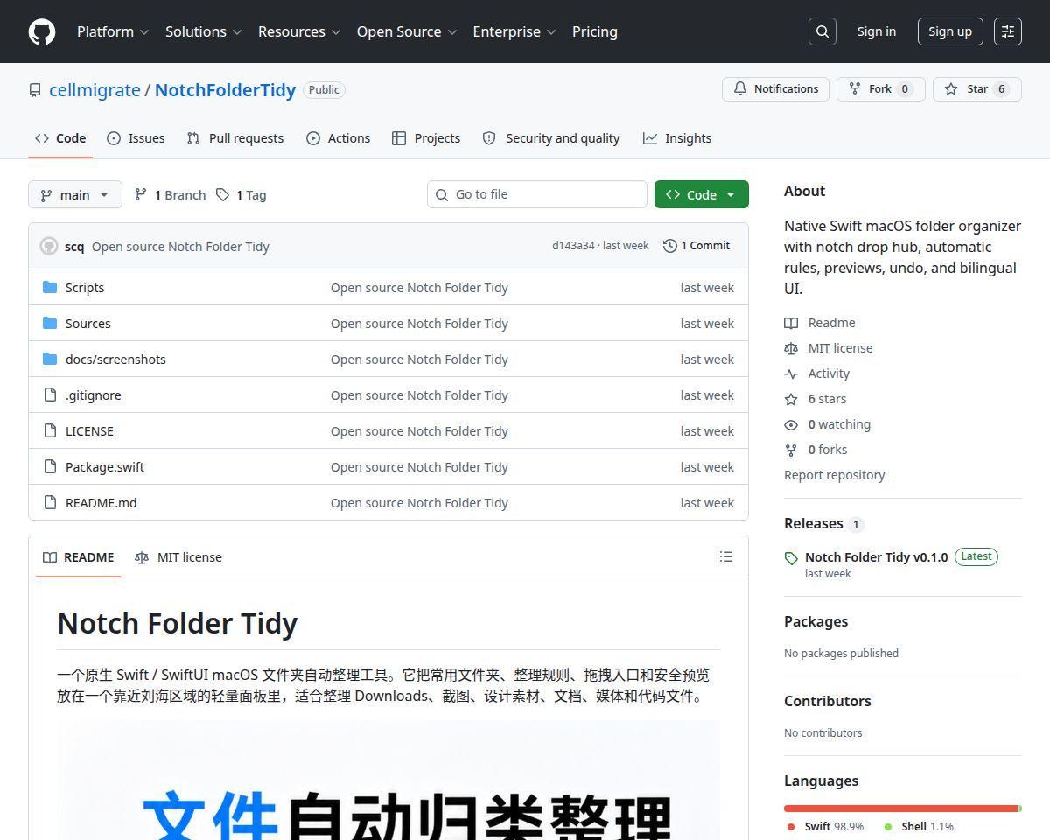
Task: Fork the repository
Action: point(881,89)
